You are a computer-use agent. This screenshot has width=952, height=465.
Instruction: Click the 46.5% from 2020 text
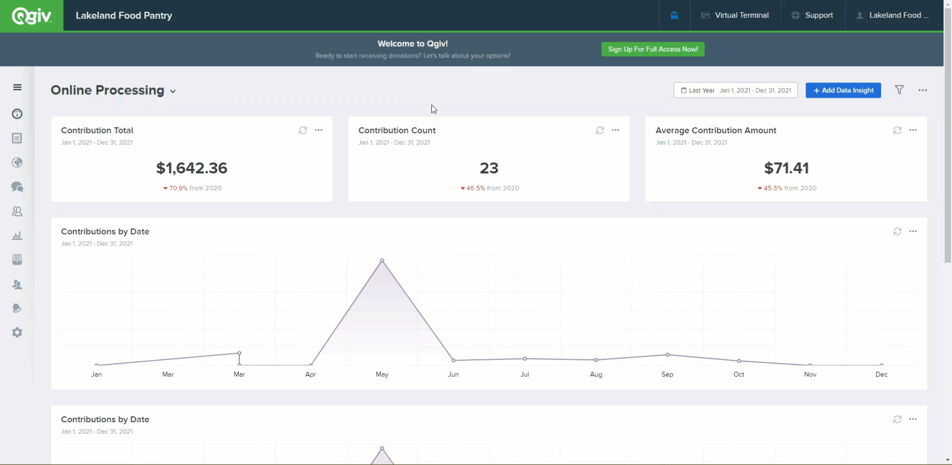pyautogui.click(x=489, y=188)
